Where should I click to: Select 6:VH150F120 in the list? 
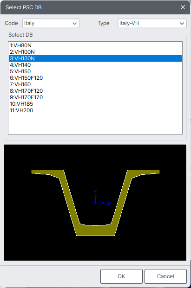pyautogui.click(x=95, y=78)
